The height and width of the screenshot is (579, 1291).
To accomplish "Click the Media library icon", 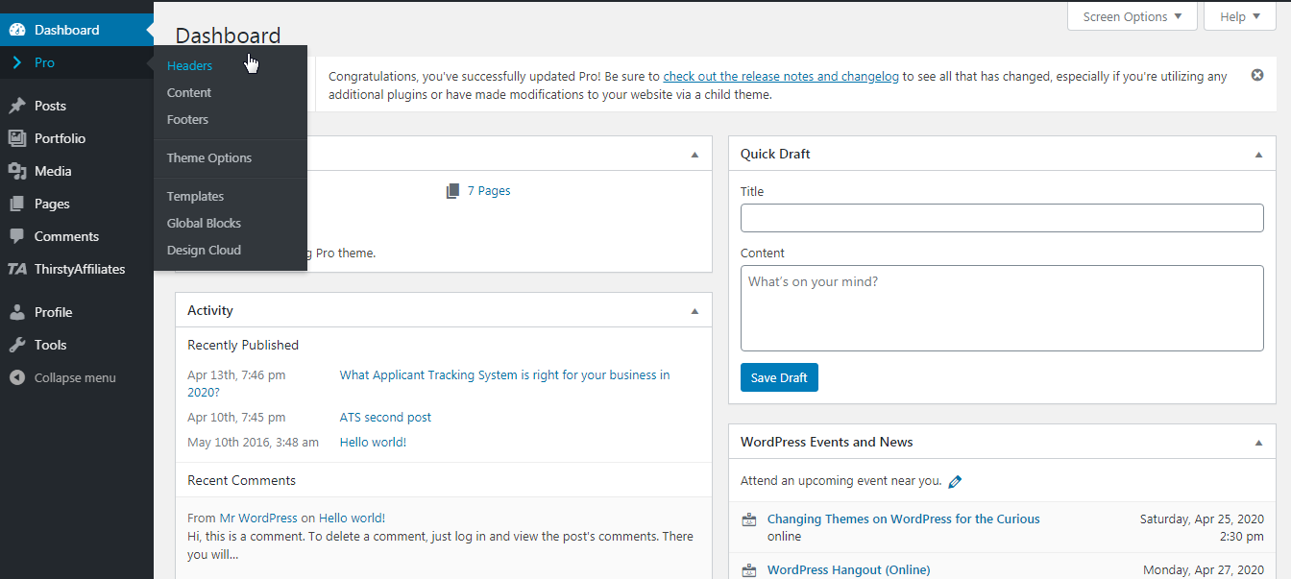I will pos(17,171).
